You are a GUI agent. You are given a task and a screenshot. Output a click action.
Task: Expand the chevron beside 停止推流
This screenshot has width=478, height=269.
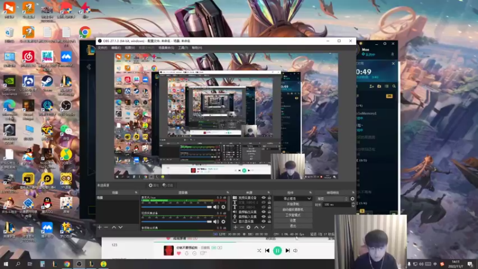[309, 198]
